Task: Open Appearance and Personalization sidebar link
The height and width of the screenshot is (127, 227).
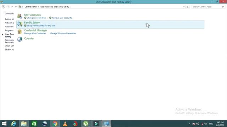Action: pyautogui.click(x=10, y=41)
